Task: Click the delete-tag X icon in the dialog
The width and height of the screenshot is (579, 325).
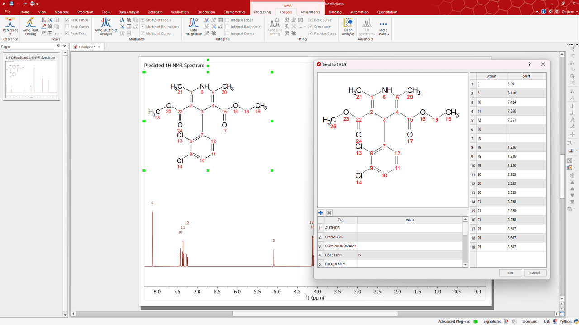Action: 329,213
